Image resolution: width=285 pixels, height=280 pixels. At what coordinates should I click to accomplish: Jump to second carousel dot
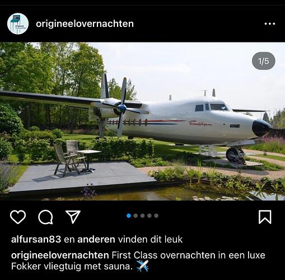click(136, 216)
